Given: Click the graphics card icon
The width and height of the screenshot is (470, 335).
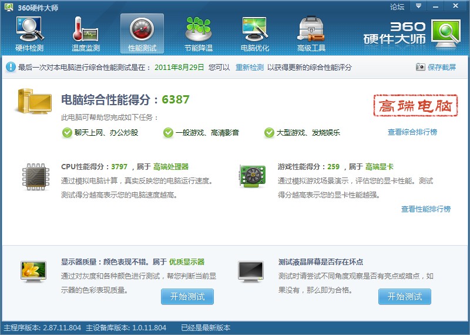Looking at the screenshot, I should pos(253,176).
